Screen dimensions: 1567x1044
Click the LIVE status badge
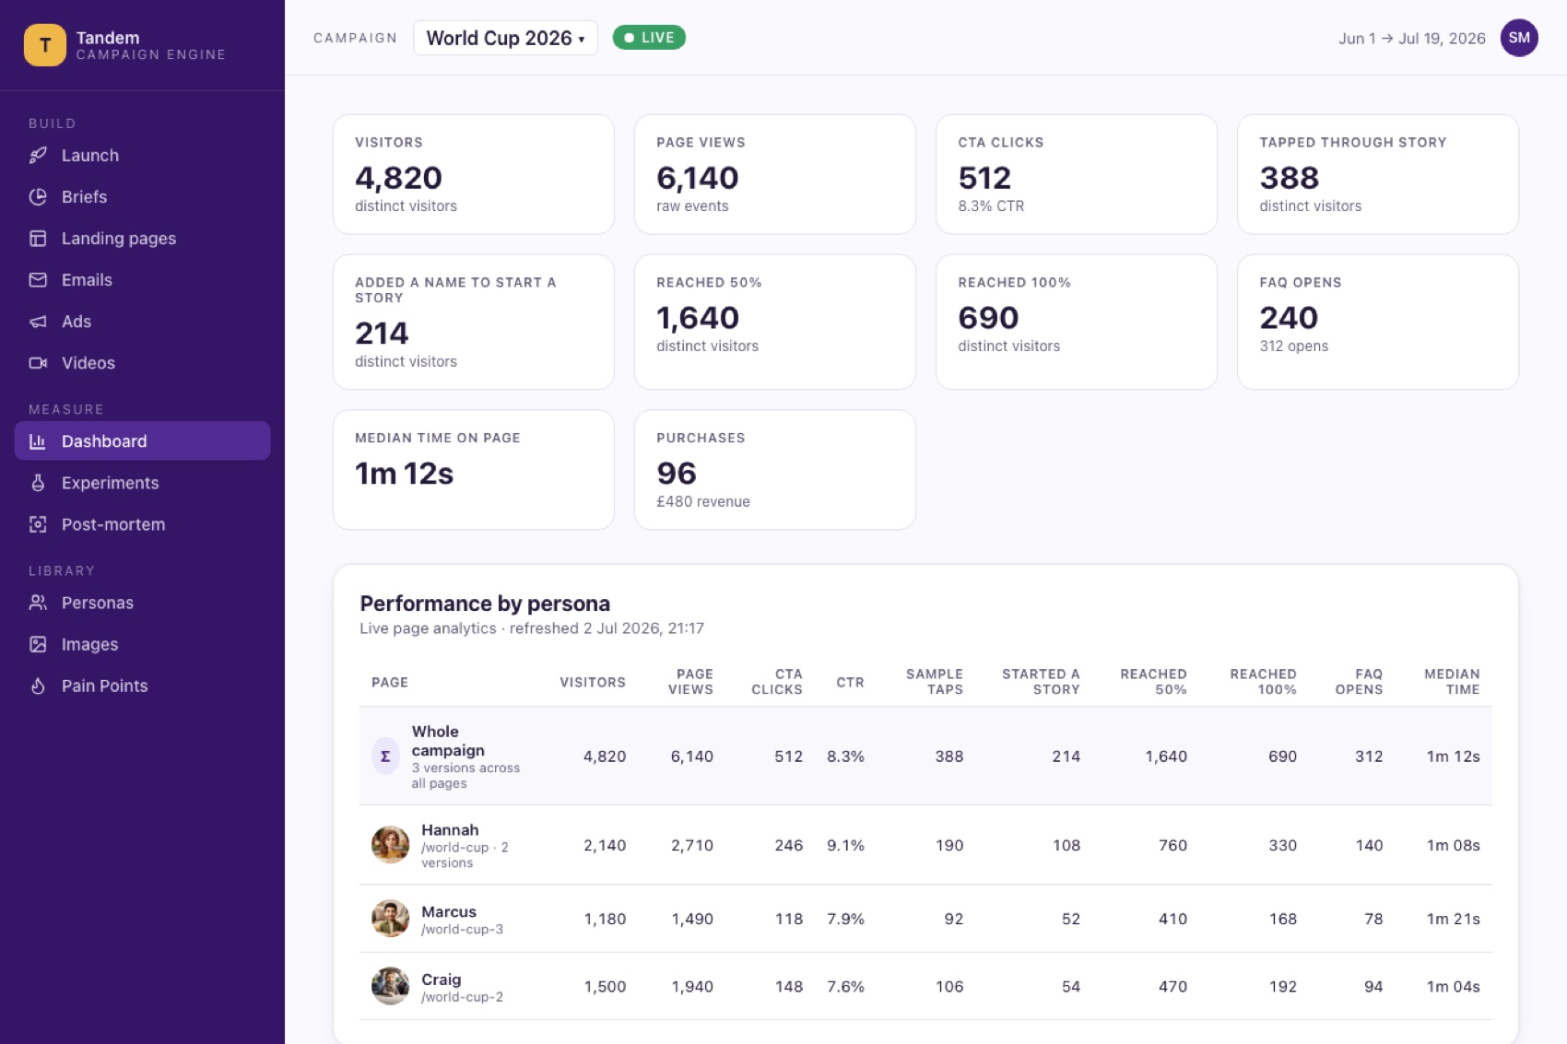(649, 38)
